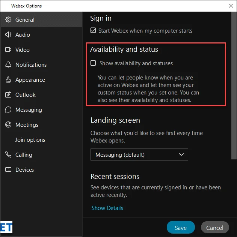Click the Outlook calendar icon

tap(8, 94)
